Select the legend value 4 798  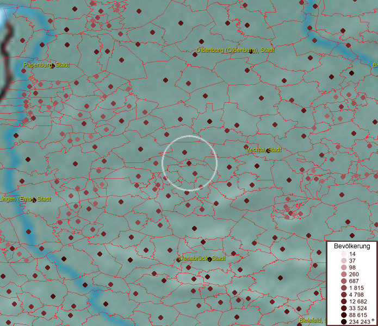pyautogui.click(x=356, y=294)
